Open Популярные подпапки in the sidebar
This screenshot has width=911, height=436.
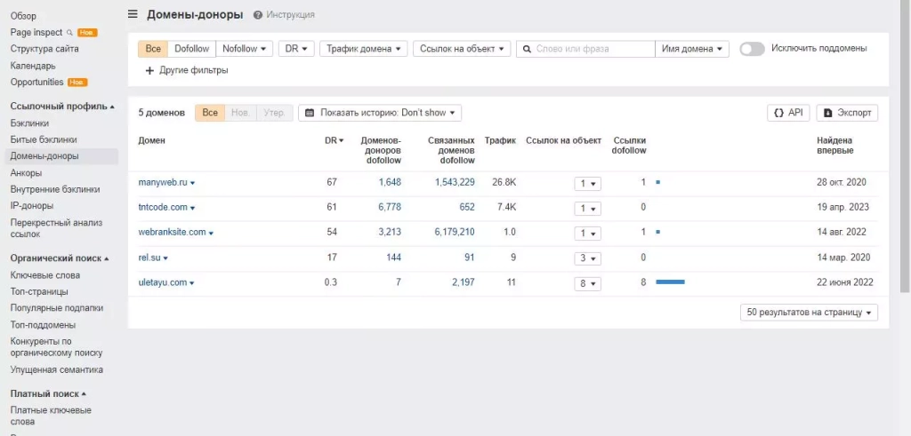click(57, 308)
